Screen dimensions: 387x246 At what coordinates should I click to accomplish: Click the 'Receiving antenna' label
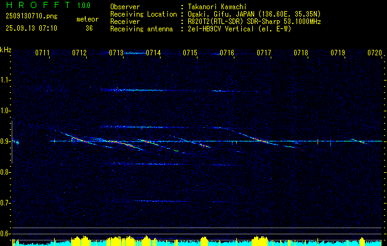[x=142, y=29]
